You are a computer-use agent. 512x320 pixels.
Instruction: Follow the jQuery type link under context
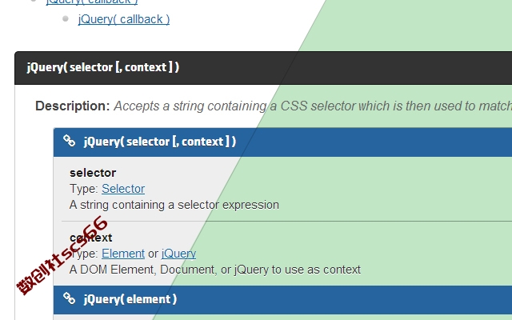point(179,254)
